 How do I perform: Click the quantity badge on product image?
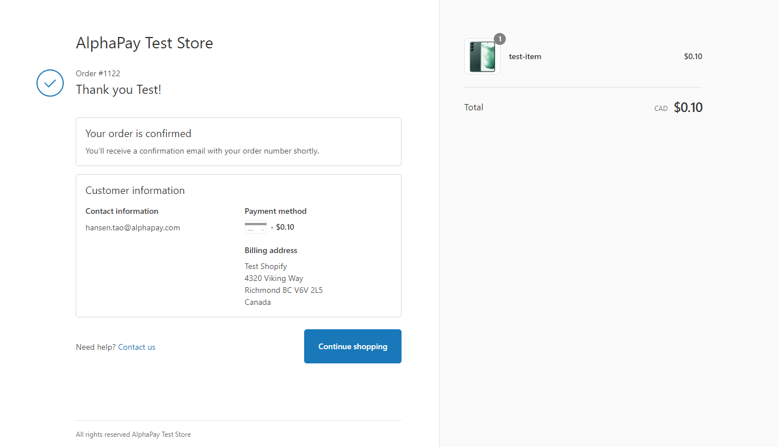click(499, 39)
